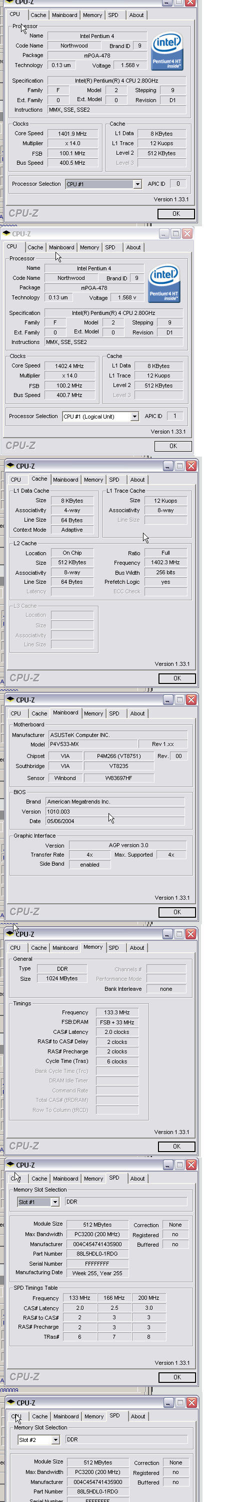Open the Slot #2 memory slot dropdown

click(x=56, y=1439)
